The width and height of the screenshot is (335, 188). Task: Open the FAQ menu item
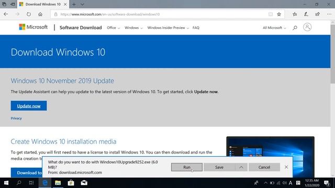(196, 28)
